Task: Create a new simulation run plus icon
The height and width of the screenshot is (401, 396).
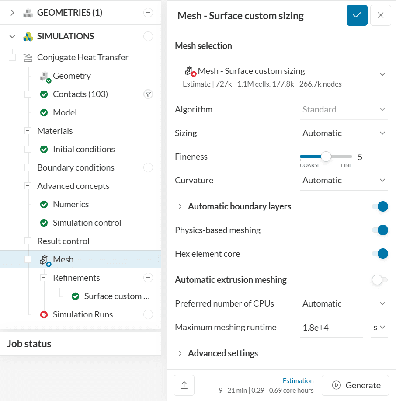Action: coord(148,314)
